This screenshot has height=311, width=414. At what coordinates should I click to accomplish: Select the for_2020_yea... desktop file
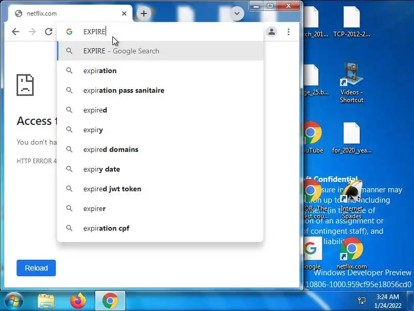point(351,138)
